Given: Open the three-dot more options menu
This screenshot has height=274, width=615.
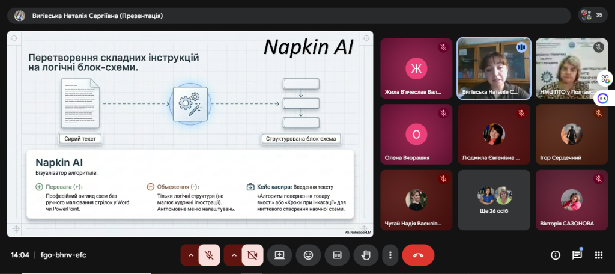Looking at the screenshot, I should pyautogui.click(x=390, y=255).
